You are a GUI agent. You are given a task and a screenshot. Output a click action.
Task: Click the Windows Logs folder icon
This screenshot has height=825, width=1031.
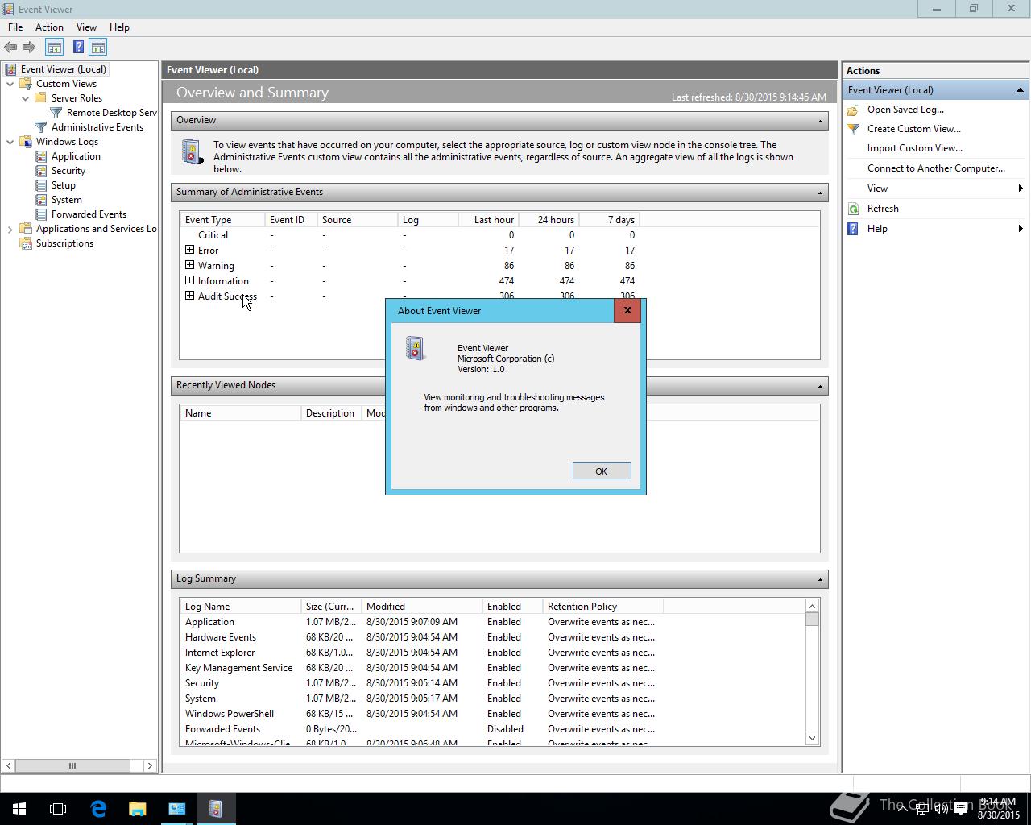click(26, 142)
